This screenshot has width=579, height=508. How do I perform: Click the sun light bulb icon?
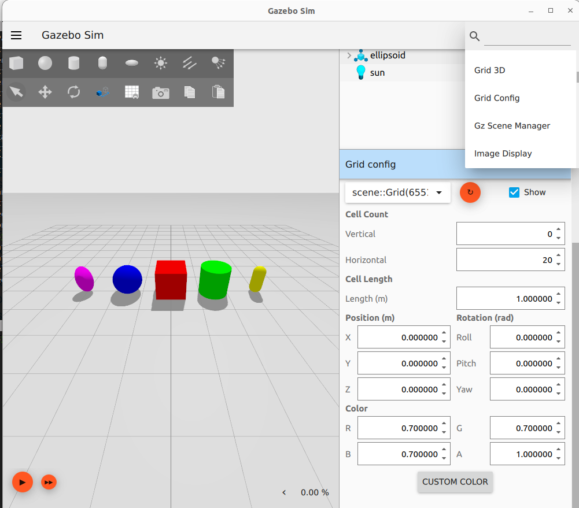pos(361,72)
